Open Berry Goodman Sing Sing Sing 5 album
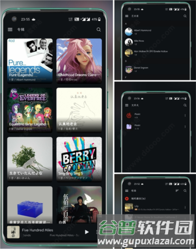 [x=79, y=159]
